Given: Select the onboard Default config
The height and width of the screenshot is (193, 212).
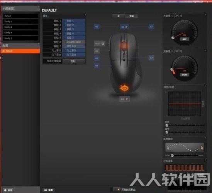Looking at the screenshot, I should click(20, 16).
